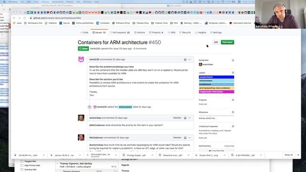This screenshot has width=306, height=172.
Task: Close the downloads bar
Action: tap(298, 155)
